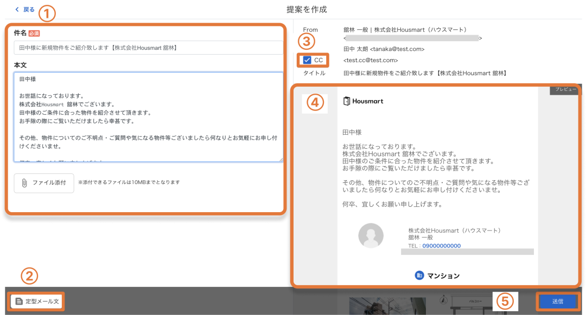Click the 本文 field label
The width and height of the screenshot is (586, 315).
(x=20, y=65)
